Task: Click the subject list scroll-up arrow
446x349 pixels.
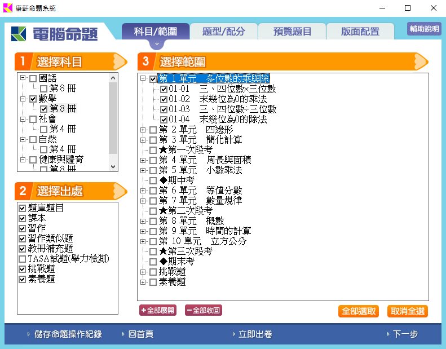Action: 113,78
